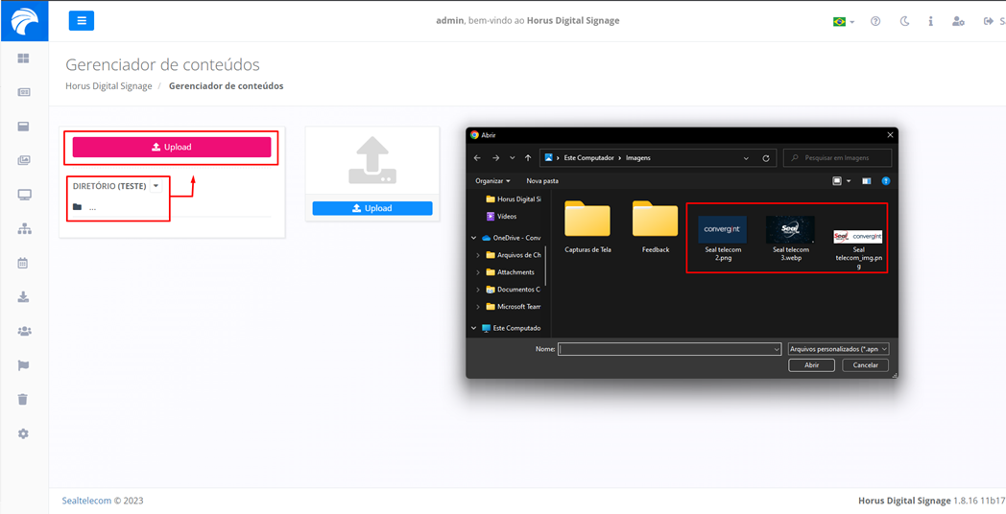This screenshot has height=514, width=1006.
Task: Click the info icon in the header
Action: (930, 21)
